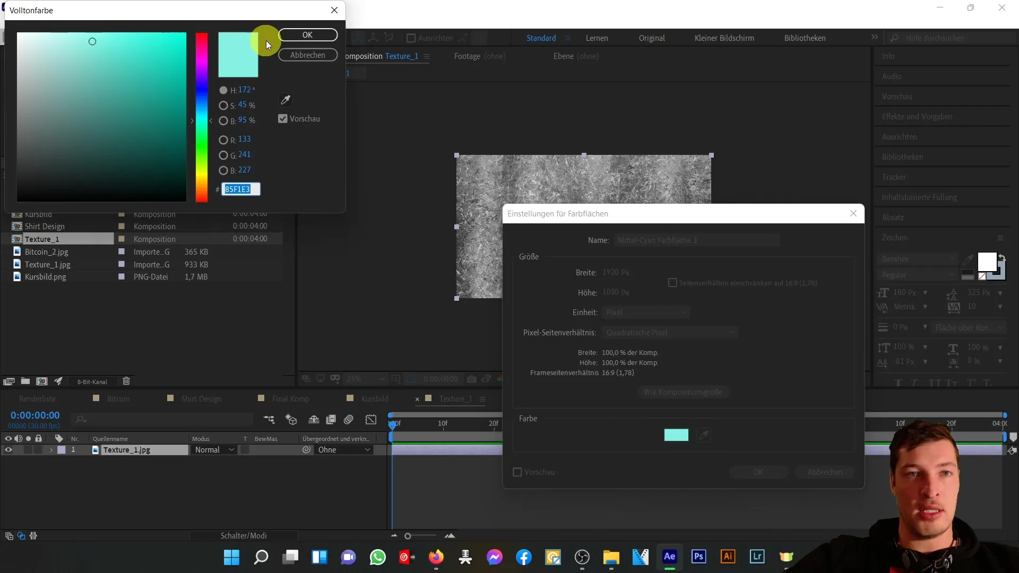Select the blue B: 227 radio button
The width and height of the screenshot is (1019, 573).
pos(223,171)
